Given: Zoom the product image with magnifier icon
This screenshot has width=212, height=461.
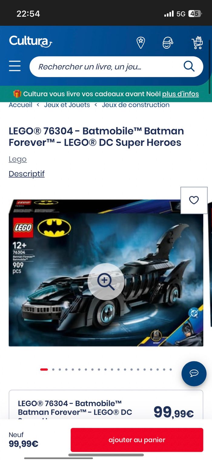Looking at the screenshot, I should click(106, 282).
